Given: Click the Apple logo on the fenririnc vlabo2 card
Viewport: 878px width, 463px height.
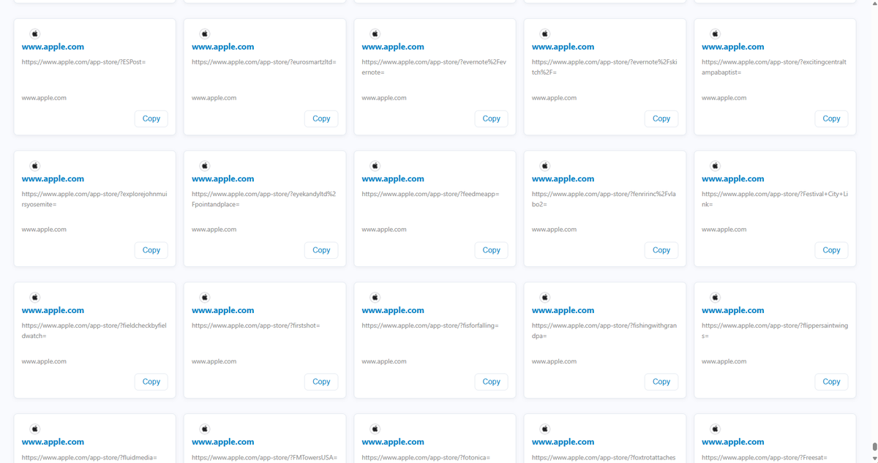Looking at the screenshot, I should click(x=544, y=165).
